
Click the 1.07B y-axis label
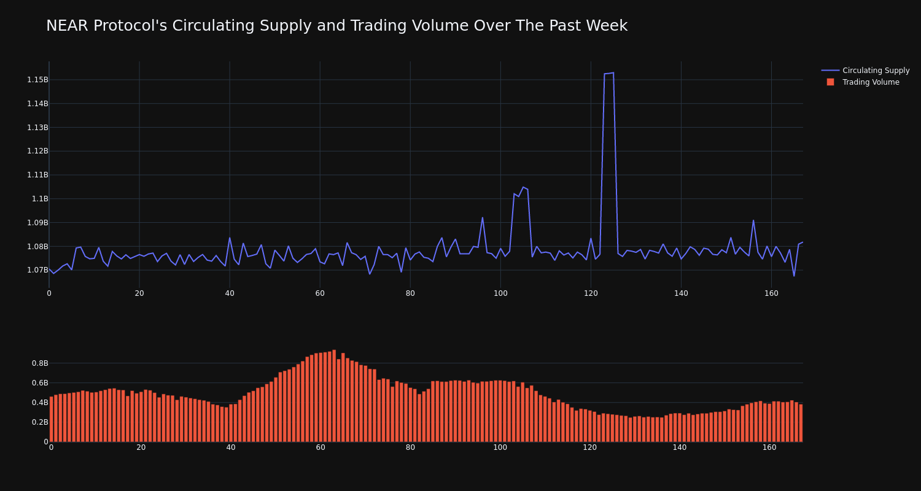point(37,270)
